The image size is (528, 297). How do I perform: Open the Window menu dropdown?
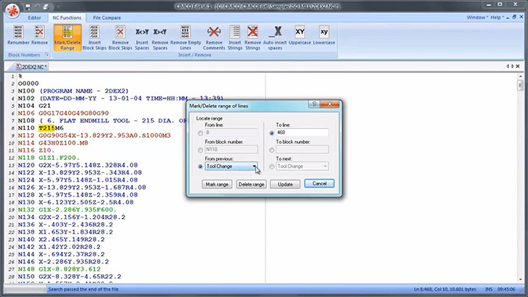click(x=477, y=17)
